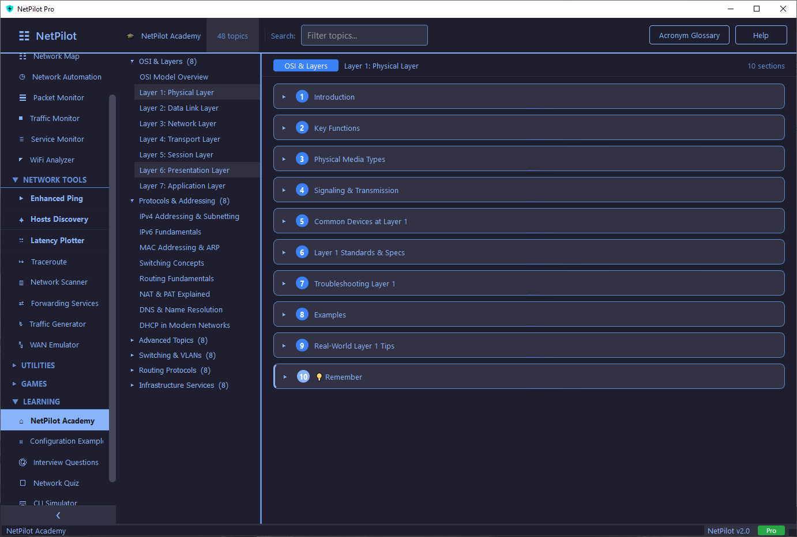Click the Filter topics search field
The image size is (797, 537).
tap(364, 35)
